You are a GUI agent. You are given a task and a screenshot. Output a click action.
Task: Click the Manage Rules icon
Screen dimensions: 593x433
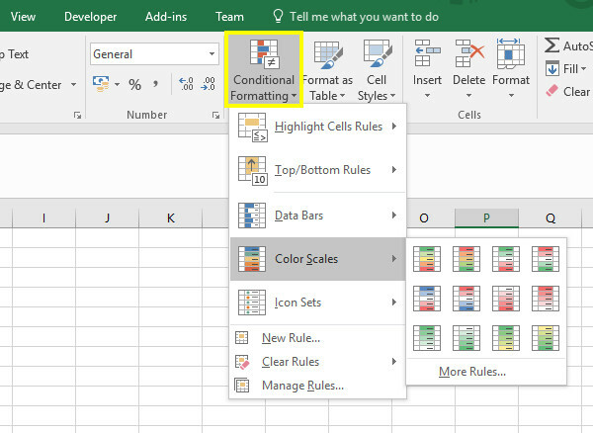point(242,385)
